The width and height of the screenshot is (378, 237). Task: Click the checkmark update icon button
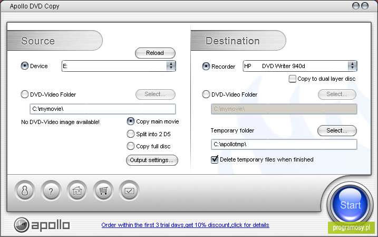pyautogui.click(x=129, y=191)
